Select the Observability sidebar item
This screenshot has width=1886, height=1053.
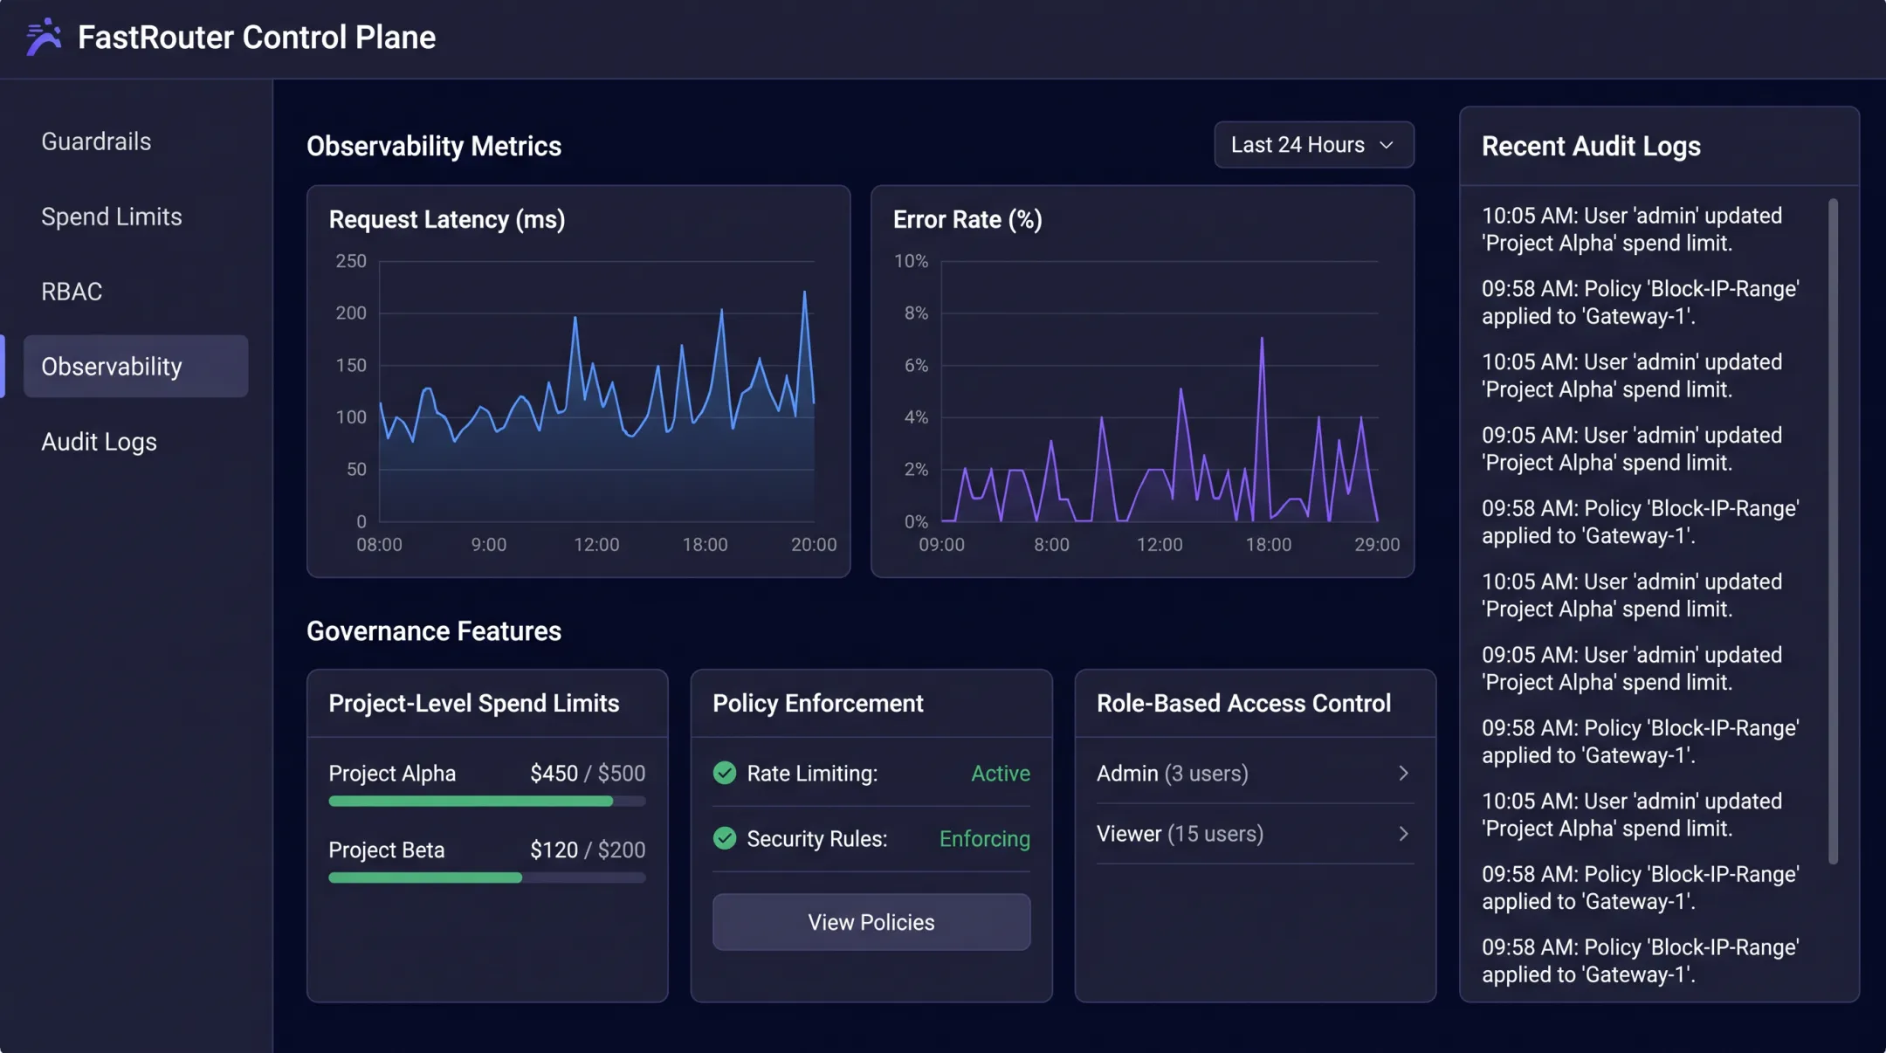pos(136,367)
